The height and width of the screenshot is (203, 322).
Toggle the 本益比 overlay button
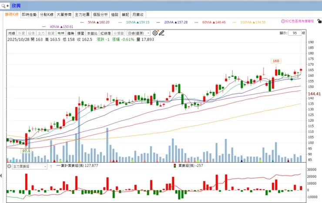tap(92, 33)
